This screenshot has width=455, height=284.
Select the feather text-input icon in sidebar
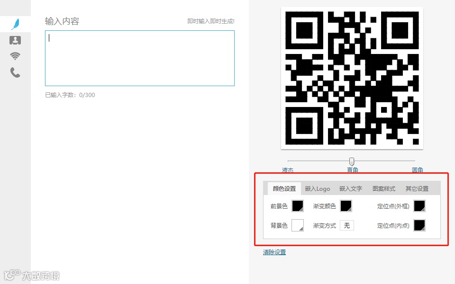[x=15, y=24]
